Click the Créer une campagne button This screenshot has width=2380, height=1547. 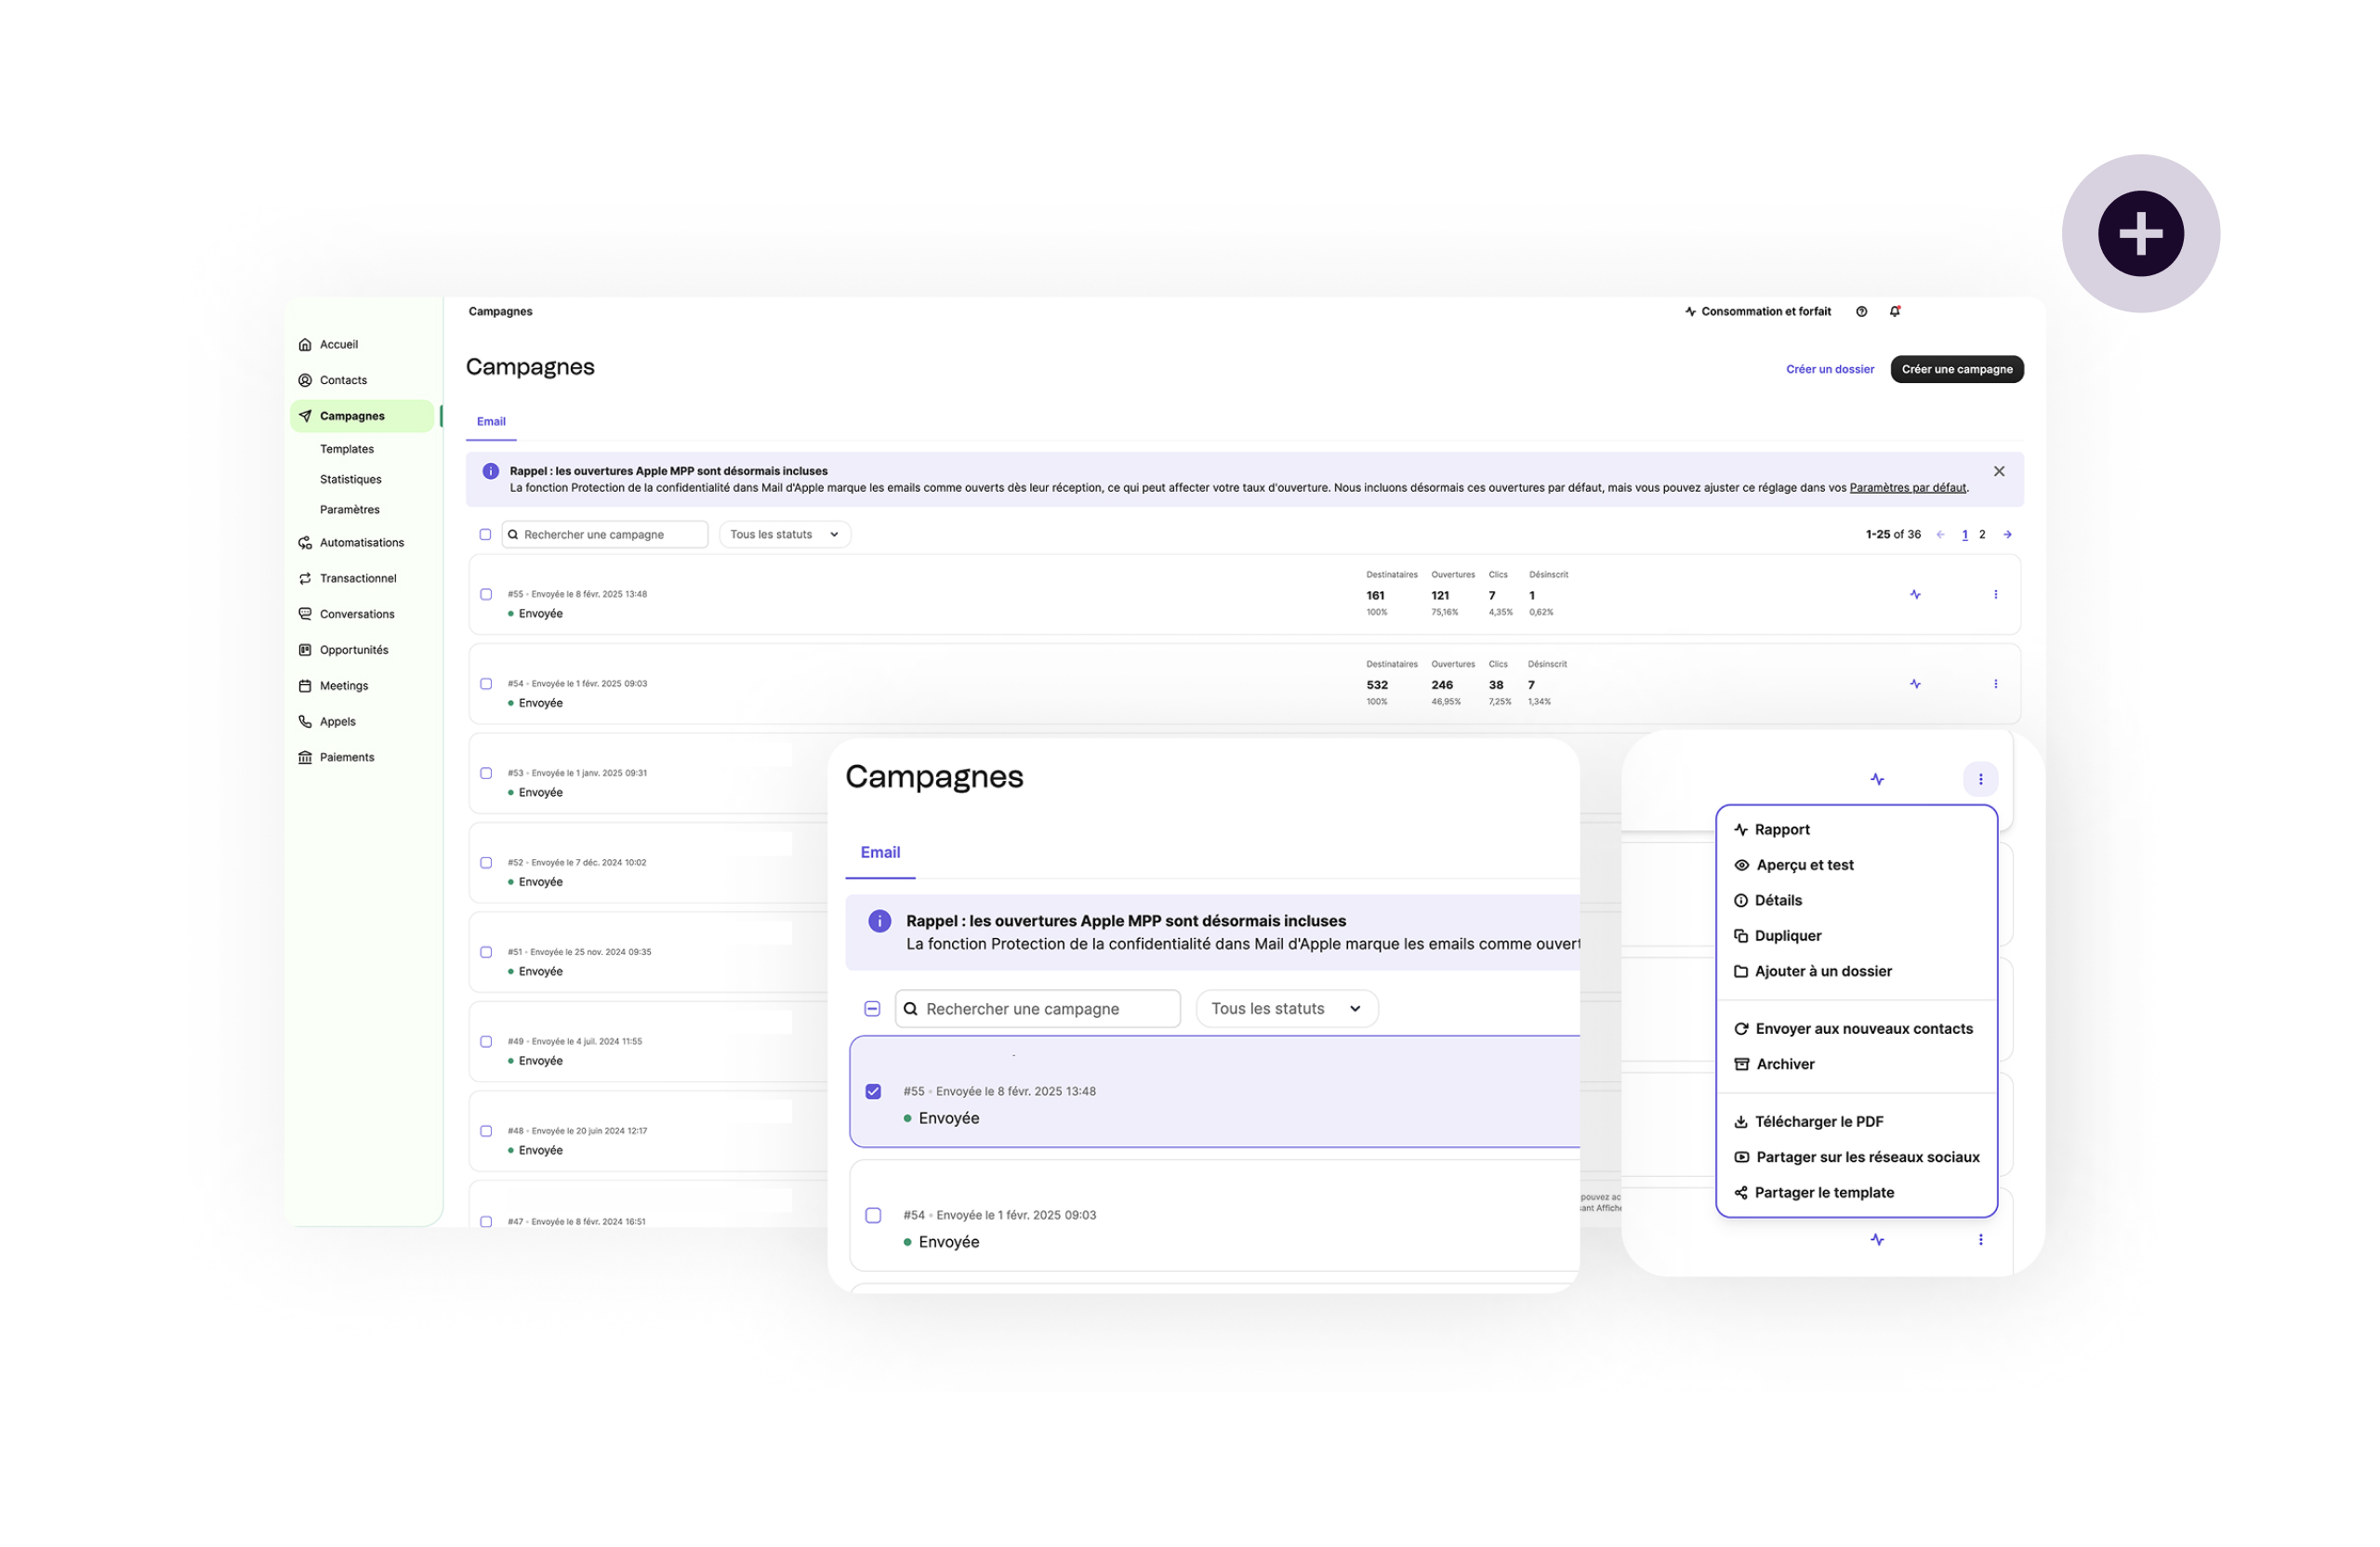(x=1956, y=369)
